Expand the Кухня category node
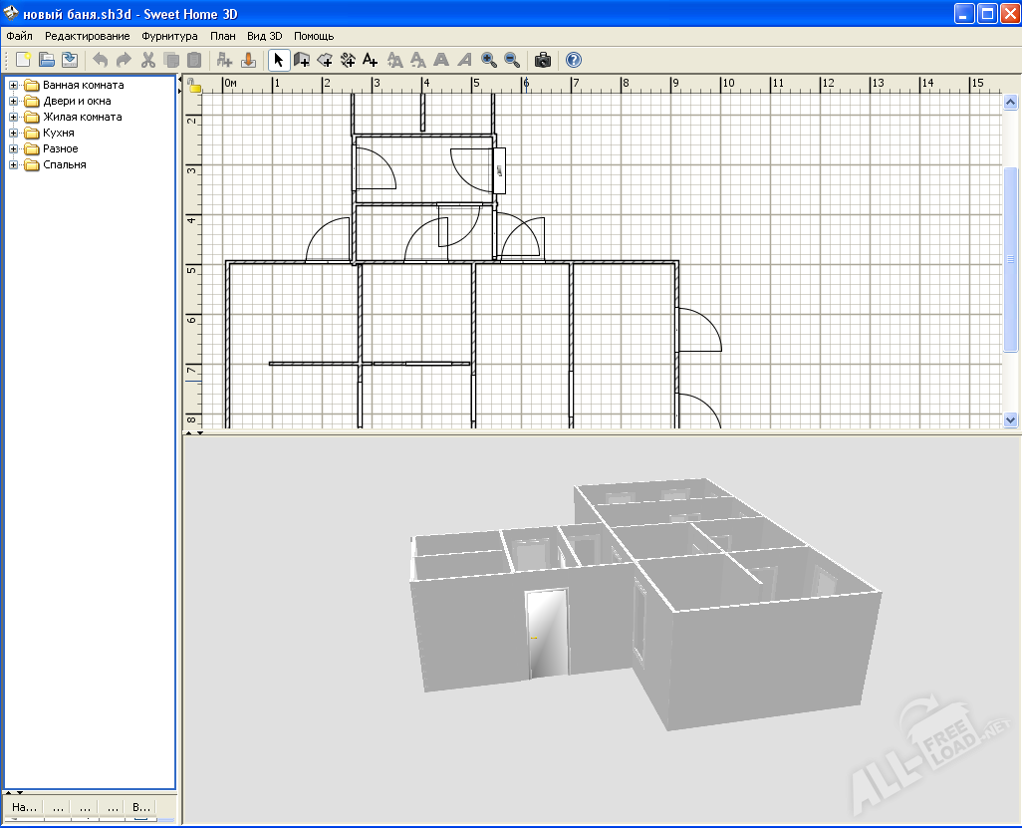Image resolution: width=1022 pixels, height=828 pixels. (x=14, y=133)
